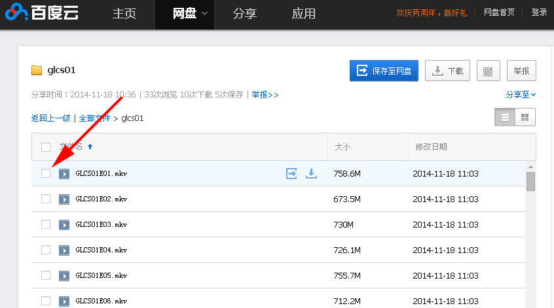Click the file list scrollbar thumb
The image size is (554, 308).
[530, 181]
